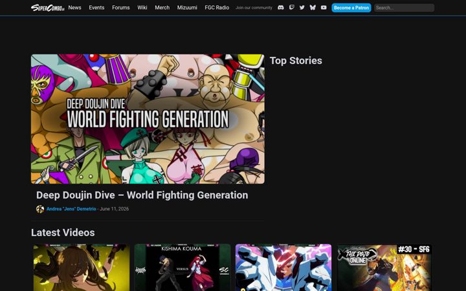Go home via the SuperCombo logo
Screen dimensions: 466x291
(x=48, y=7)
